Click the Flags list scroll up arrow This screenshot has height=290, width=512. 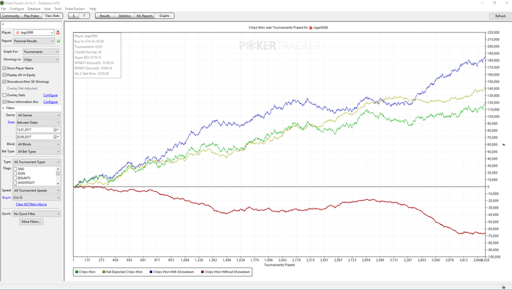click(x=58, y=169)
